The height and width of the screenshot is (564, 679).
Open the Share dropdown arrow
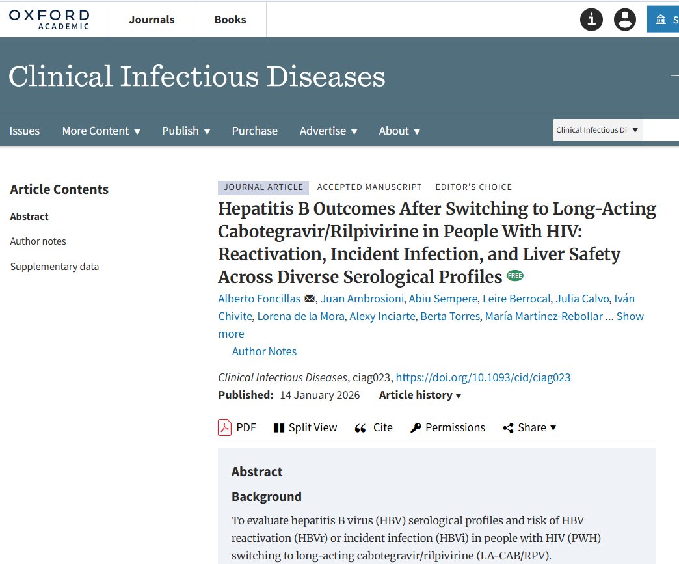[553, 428]
